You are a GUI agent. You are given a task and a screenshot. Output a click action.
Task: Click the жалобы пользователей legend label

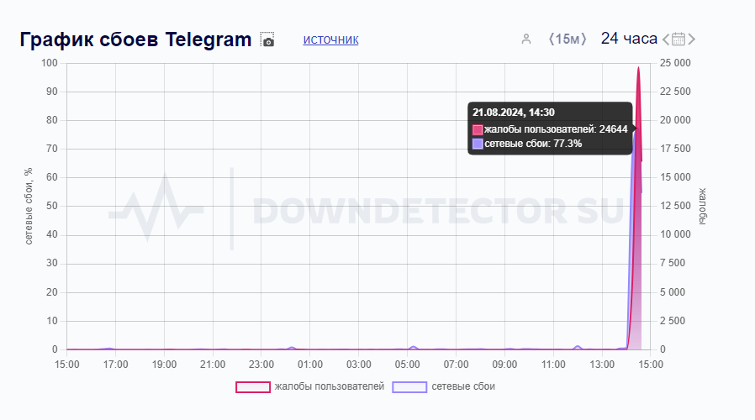(x=330, y=386)
